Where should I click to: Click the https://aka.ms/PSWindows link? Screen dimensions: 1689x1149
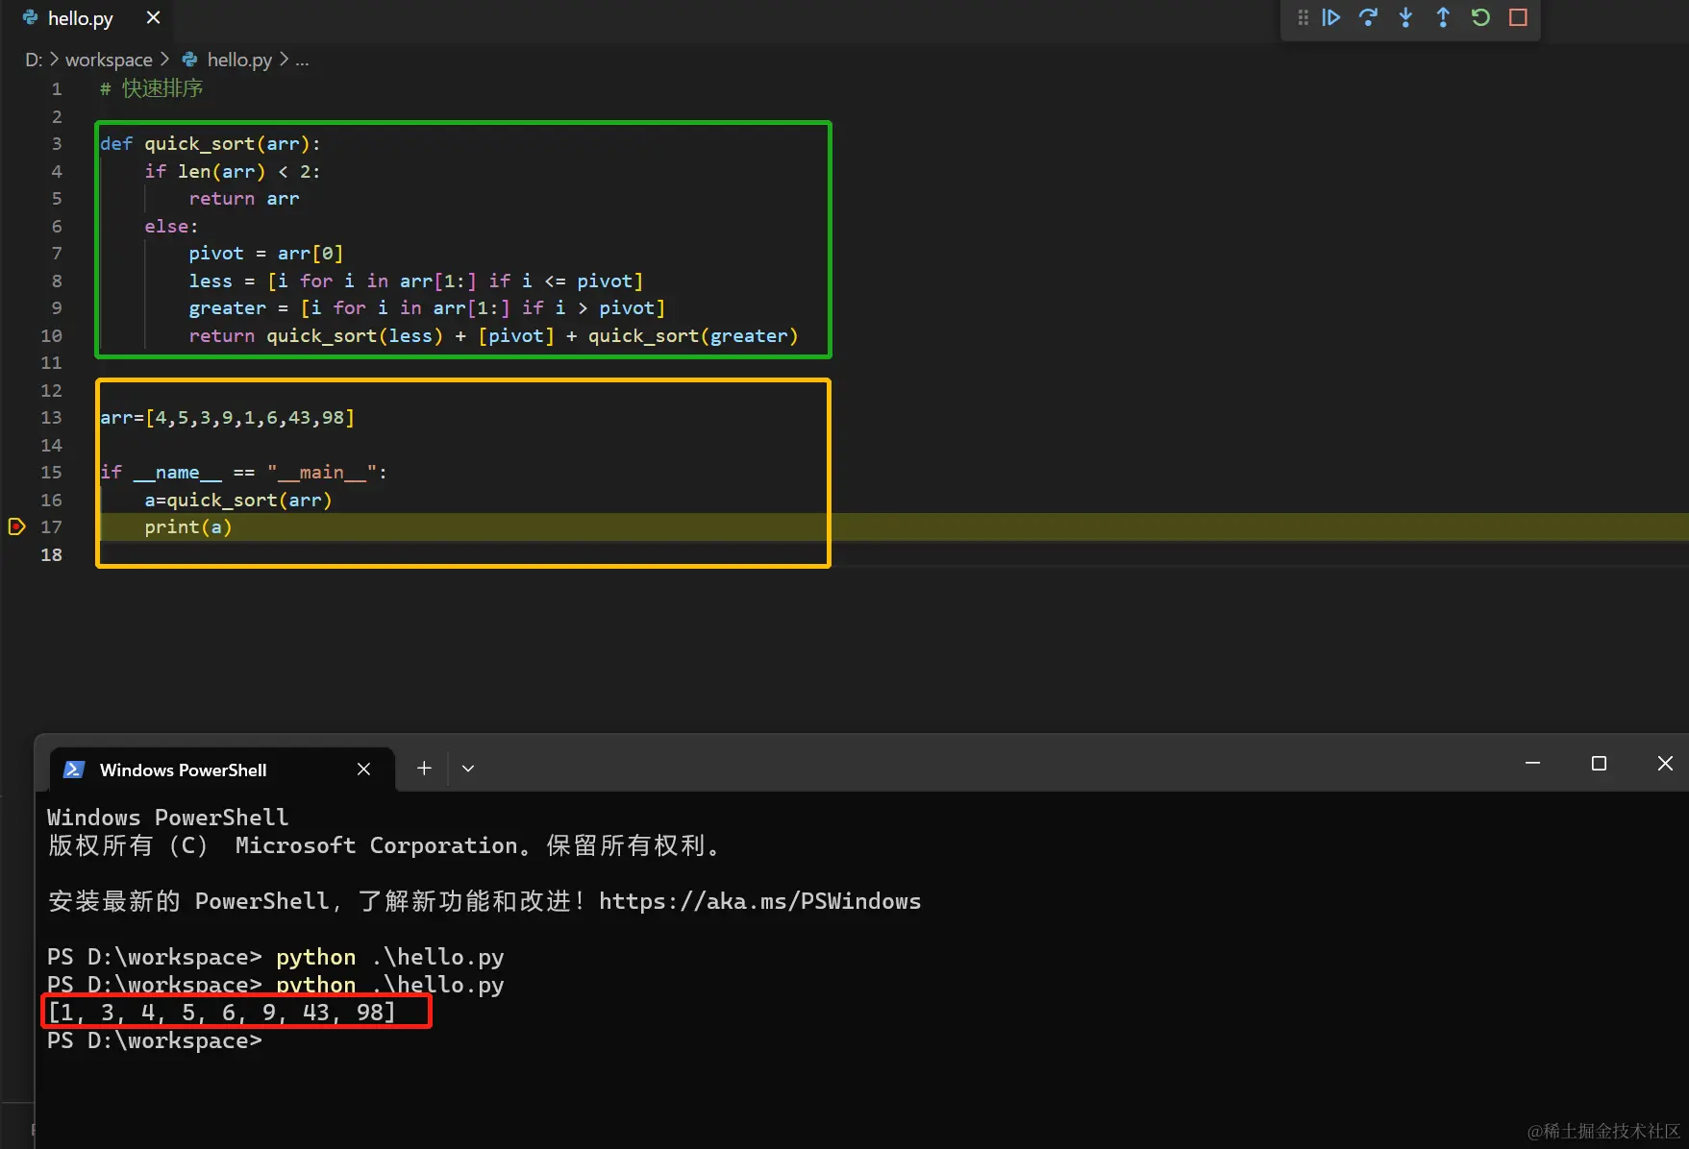coord(759,901)
